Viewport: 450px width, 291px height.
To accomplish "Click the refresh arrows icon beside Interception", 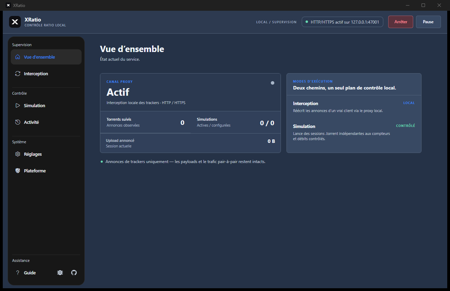I will click(x=18, y=74).
